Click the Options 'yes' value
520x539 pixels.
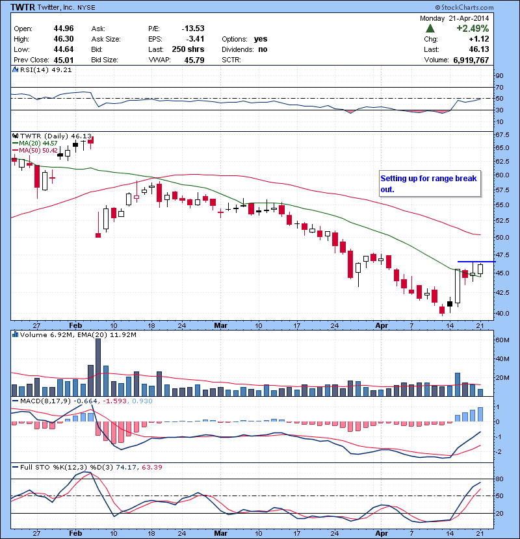tap(261, 39)
